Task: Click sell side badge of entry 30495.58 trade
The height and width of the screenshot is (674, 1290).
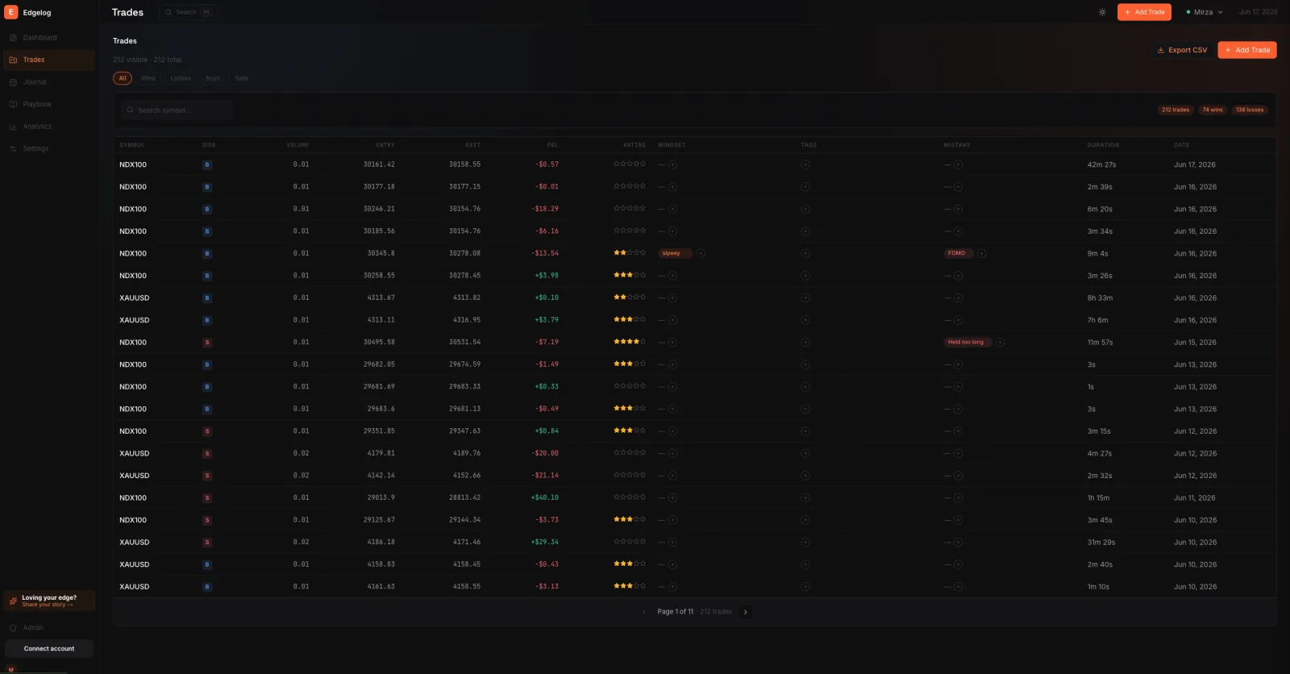Action: click(x=207, y=343)
